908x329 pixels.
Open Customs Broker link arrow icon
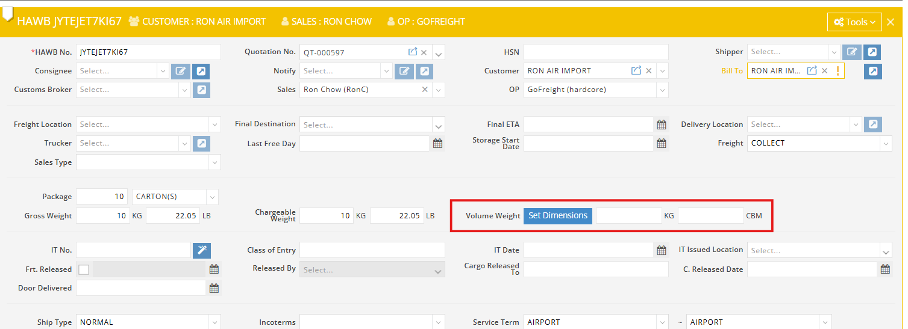point(201,90)
